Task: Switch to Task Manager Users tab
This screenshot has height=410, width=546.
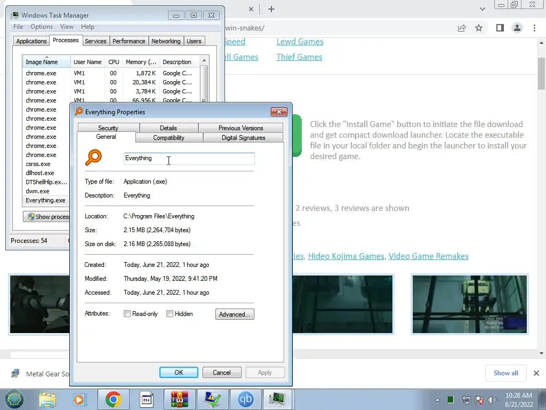Action: [x=194, y=41]
